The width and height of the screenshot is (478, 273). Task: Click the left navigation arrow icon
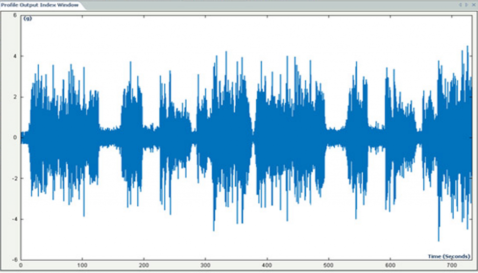[461, 5]
